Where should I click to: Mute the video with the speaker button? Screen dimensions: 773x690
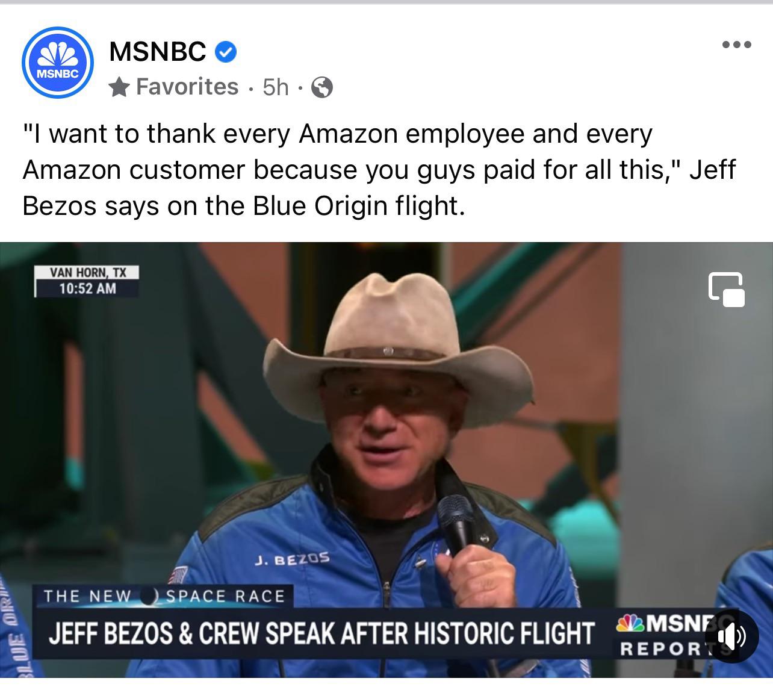tap(731, 636)
